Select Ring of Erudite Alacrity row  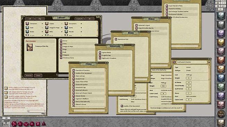click(151, 28)
